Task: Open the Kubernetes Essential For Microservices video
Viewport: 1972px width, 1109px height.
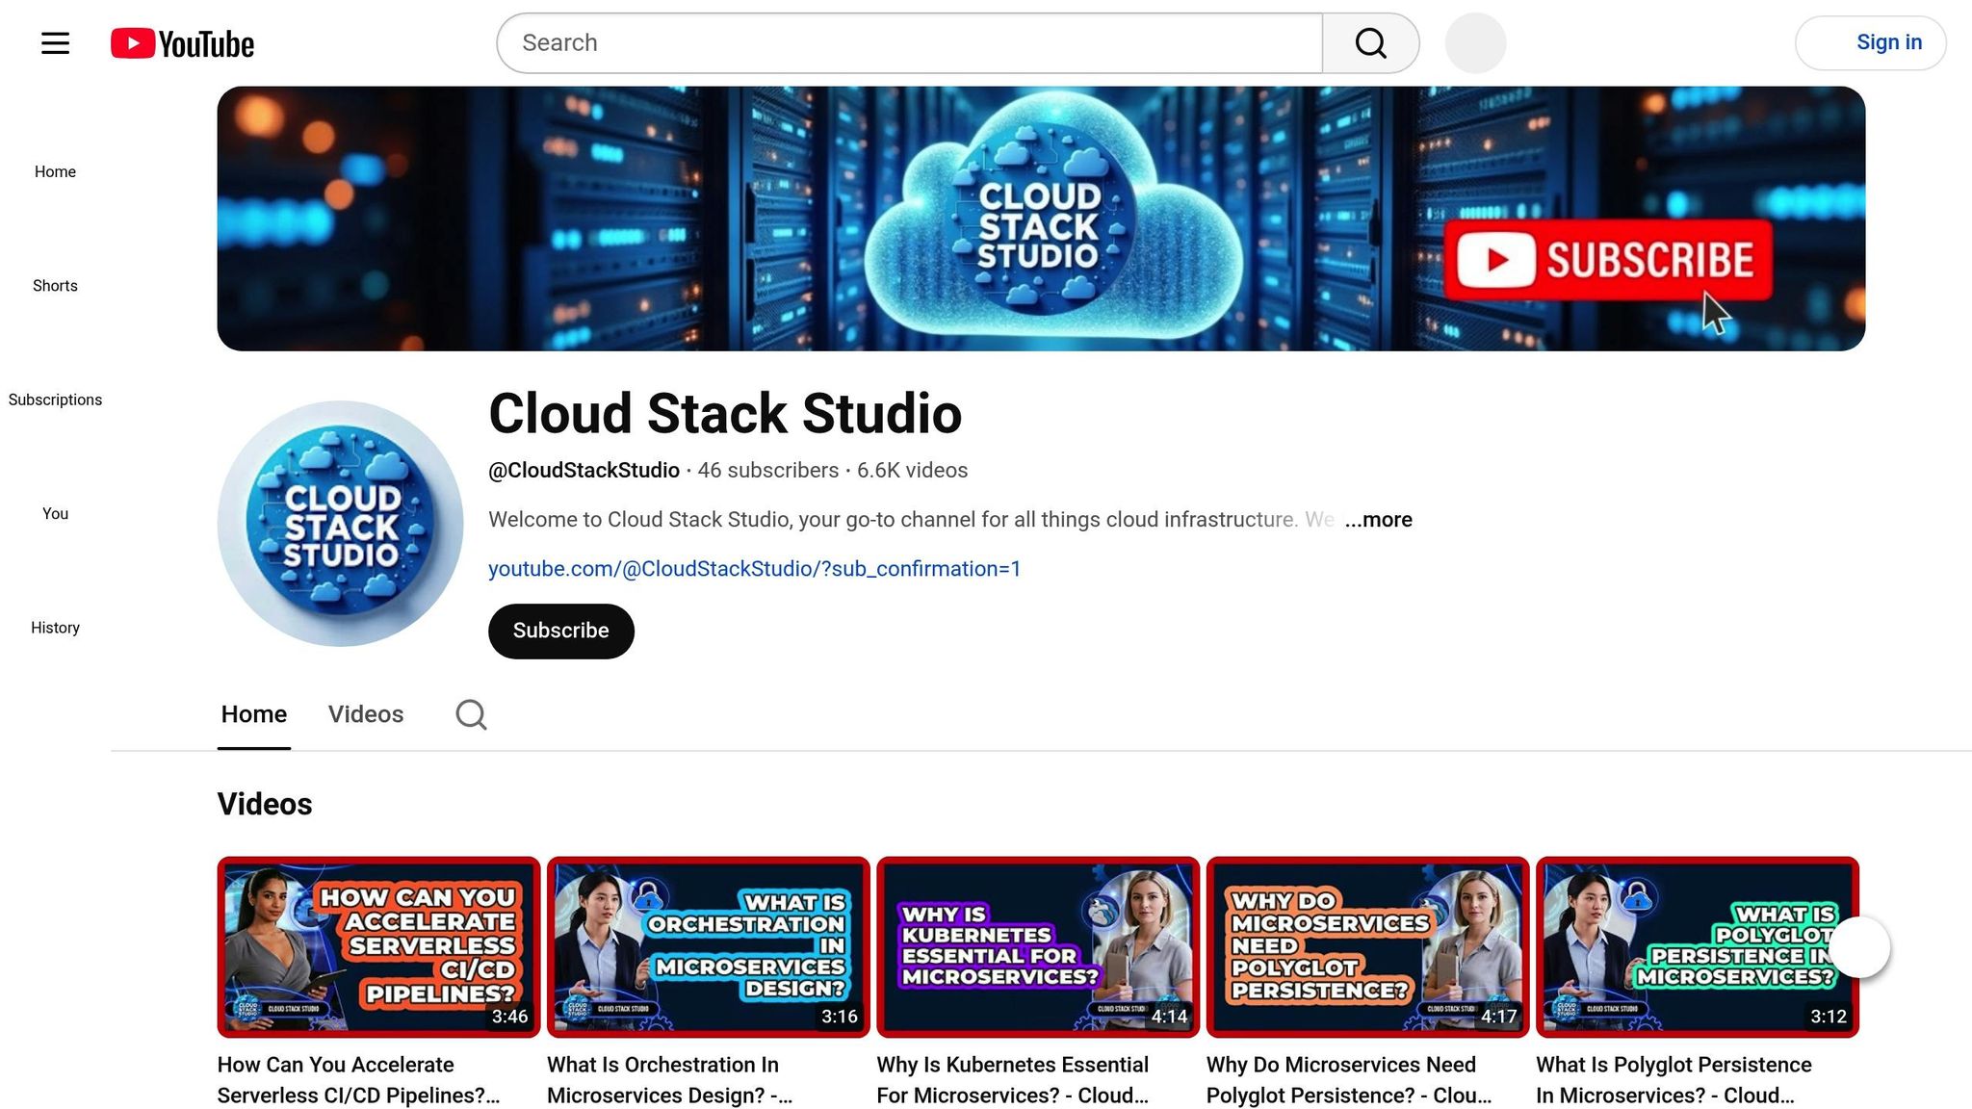Action: click(1036, 946)
